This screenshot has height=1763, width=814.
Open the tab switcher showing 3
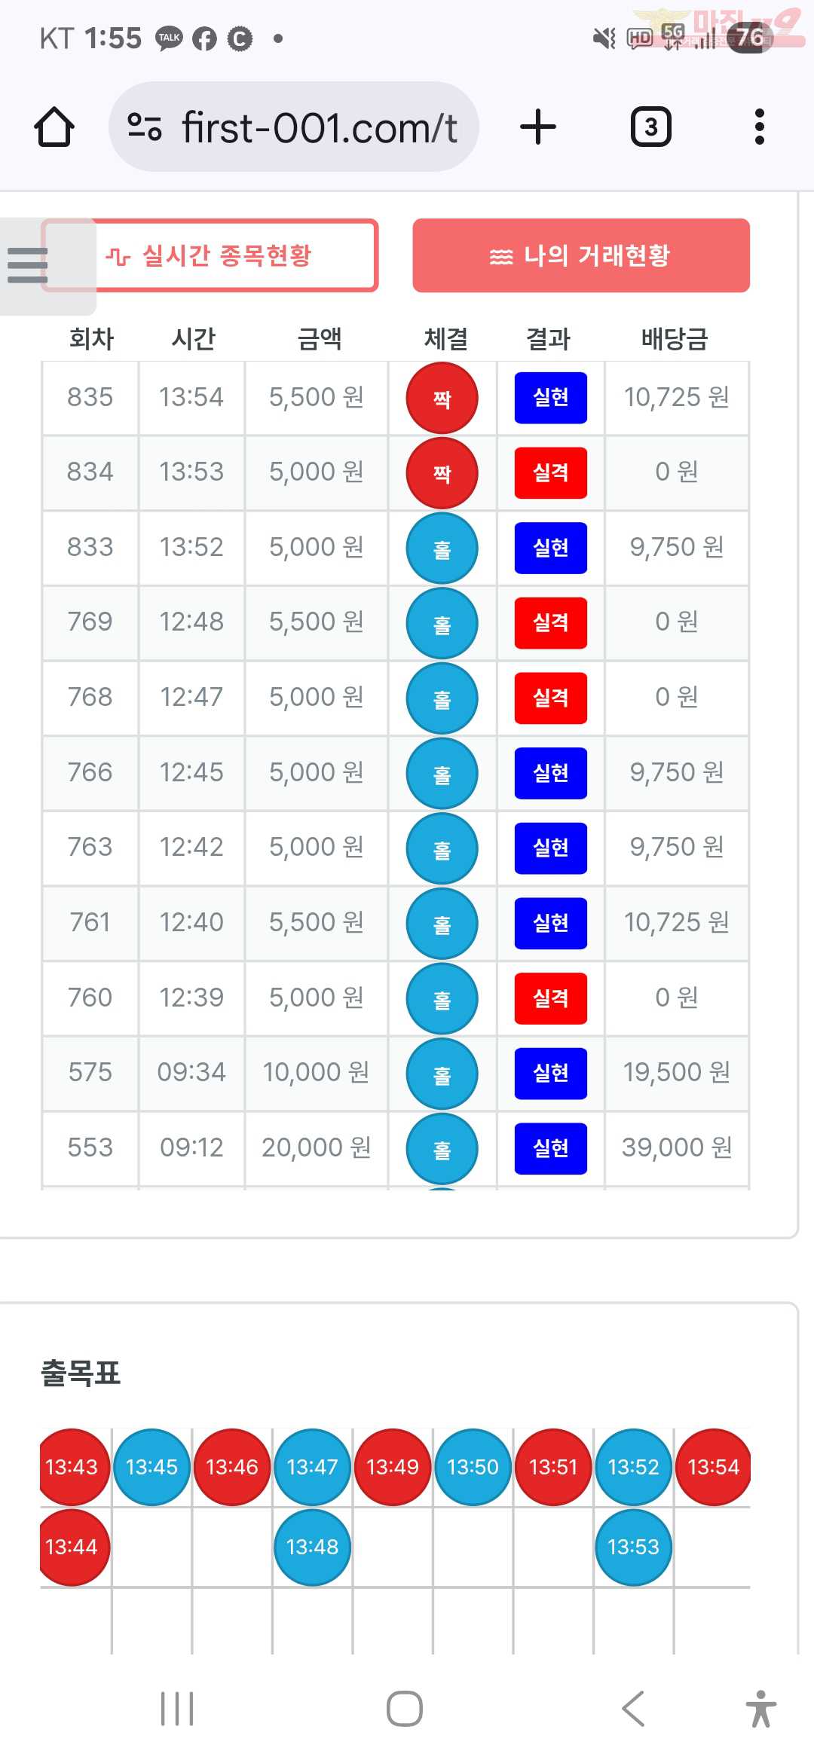(650, 127)
